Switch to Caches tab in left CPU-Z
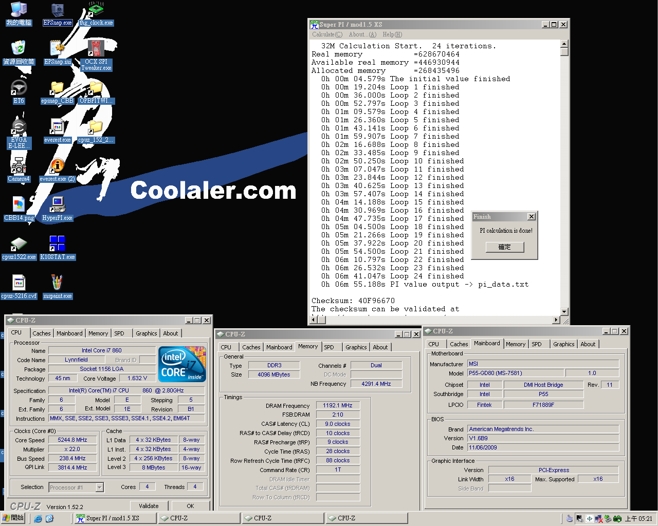Image resolution: width=658 pixels, height=526 pixels. click(42, 333)
